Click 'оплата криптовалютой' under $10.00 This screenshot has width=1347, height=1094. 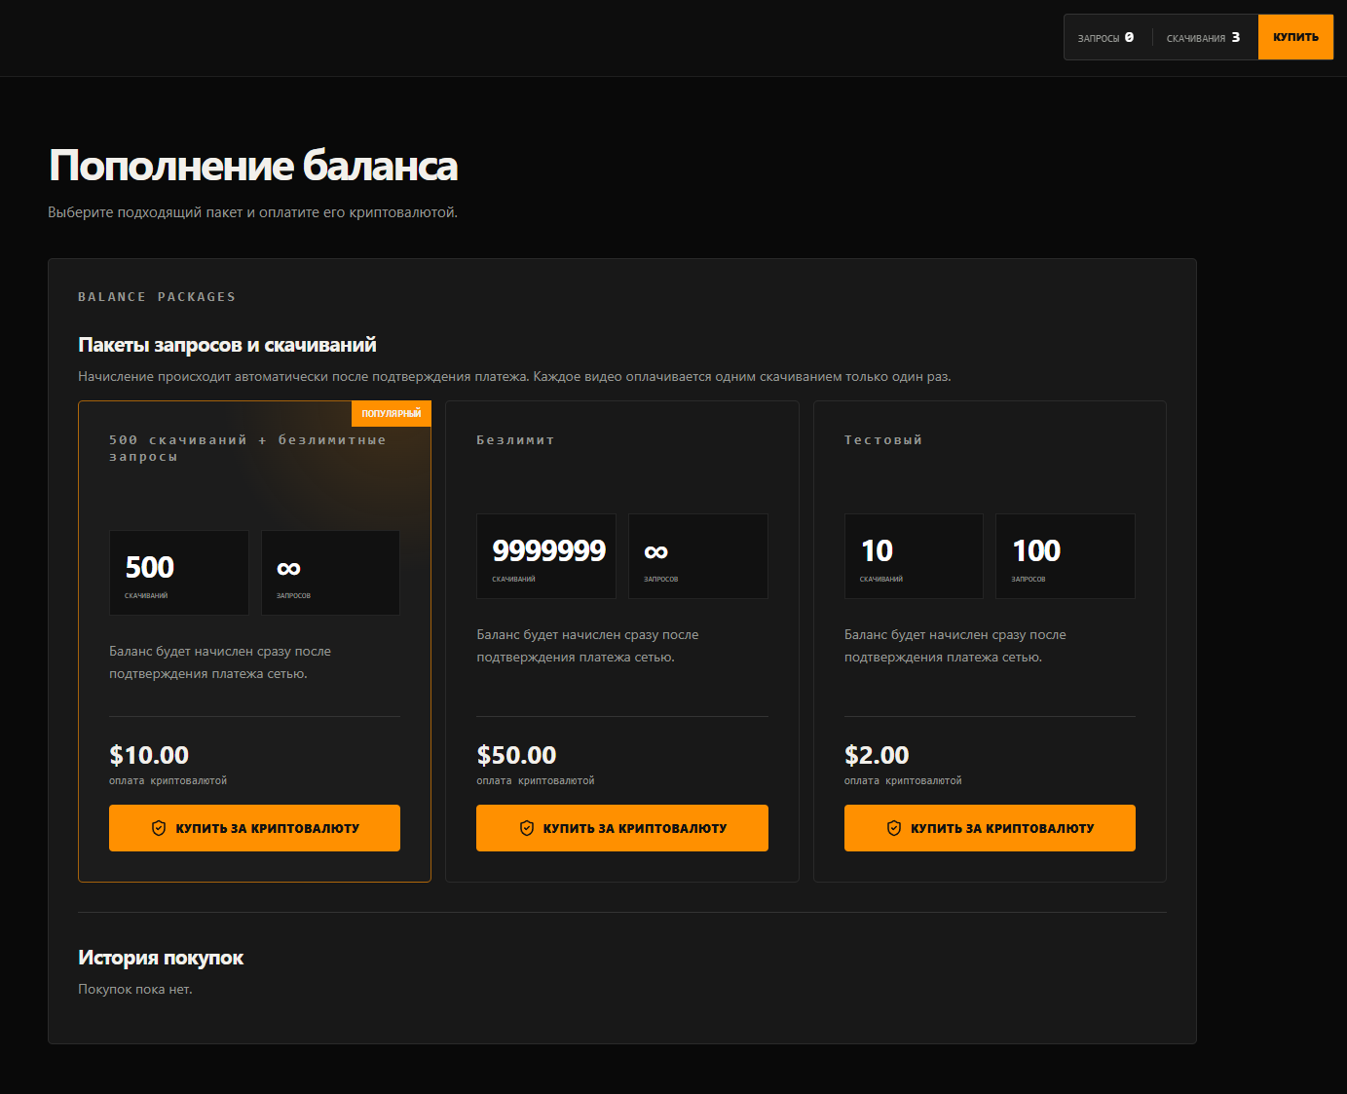tap(168, 780)
